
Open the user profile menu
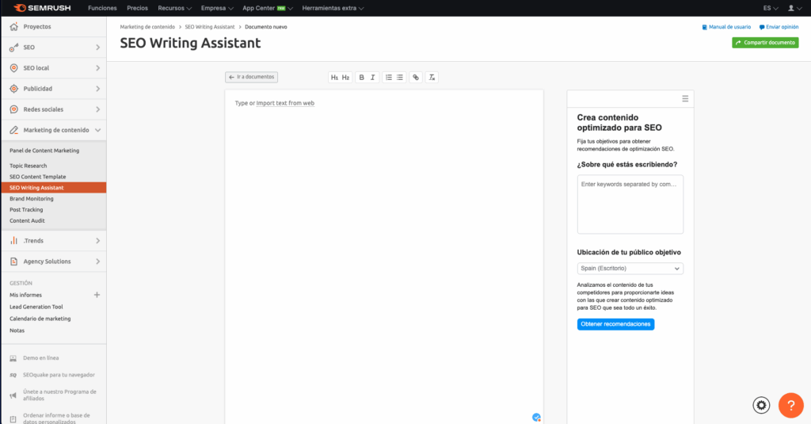pyautogui.click(x=794, y=8)
